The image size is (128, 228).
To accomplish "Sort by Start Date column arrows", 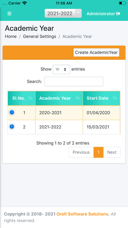I will click(x=115, y=98).
